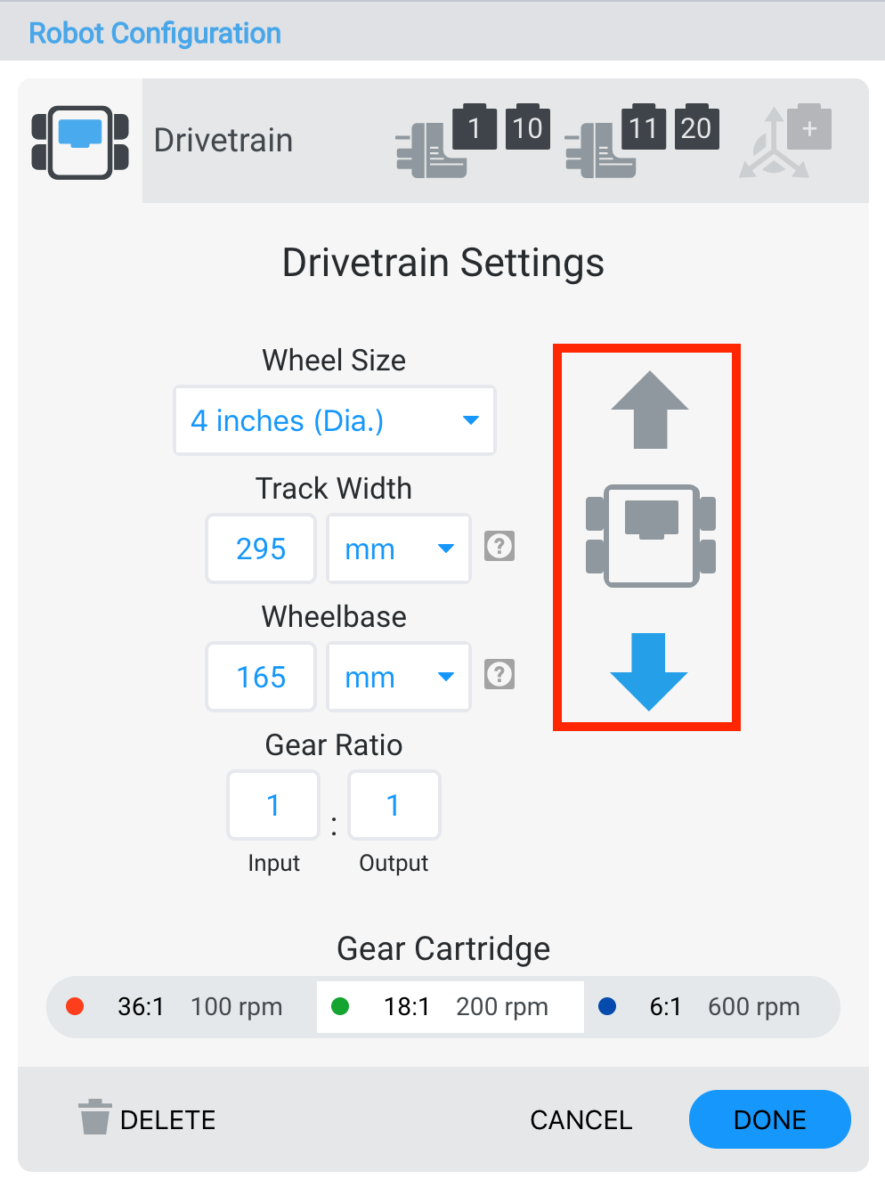
Task: Open the Wheel Size dropdown
Action: tap(334, 420)
